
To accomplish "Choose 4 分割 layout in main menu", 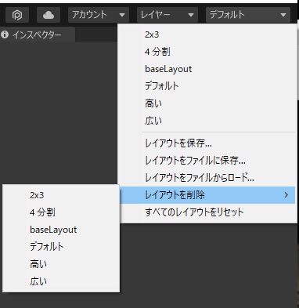I will [207, 52].
